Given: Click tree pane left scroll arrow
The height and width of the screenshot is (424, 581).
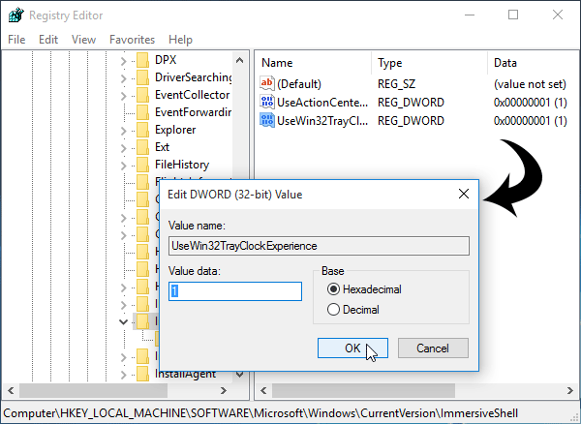Looking at the screenshot, I should (x=11, y=390).
